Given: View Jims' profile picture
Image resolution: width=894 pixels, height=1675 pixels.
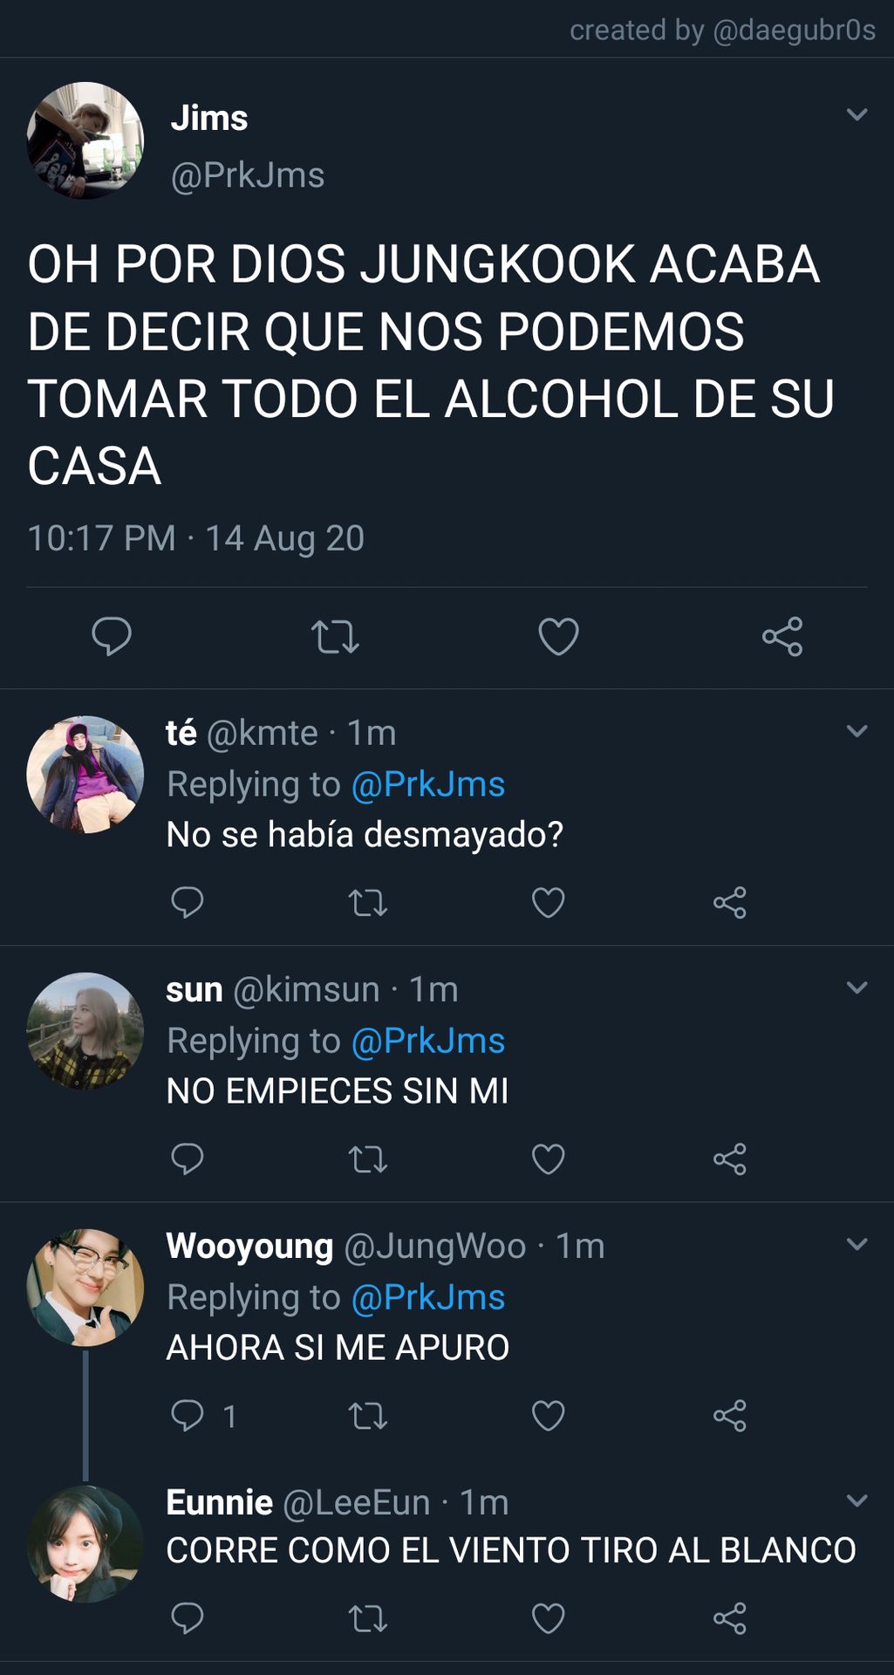Looking at the screenshot, I should coord(85,140).
